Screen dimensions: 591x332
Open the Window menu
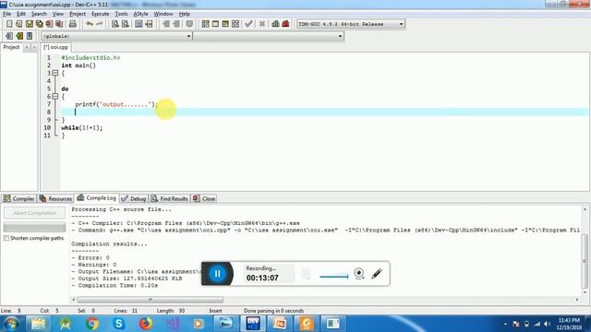163,14
